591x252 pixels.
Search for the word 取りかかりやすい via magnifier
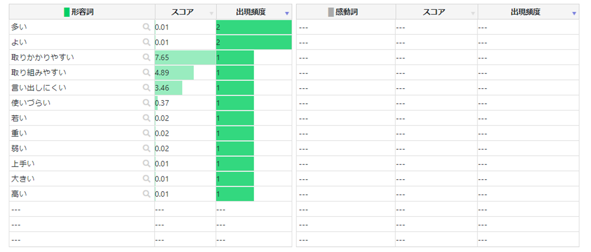(147, 58)
